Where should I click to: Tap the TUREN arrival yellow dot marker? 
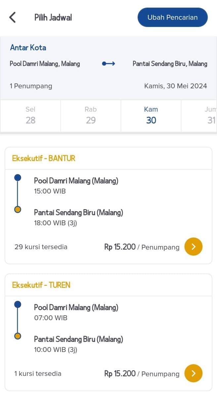pyautogui.click(x=18, y=336)
